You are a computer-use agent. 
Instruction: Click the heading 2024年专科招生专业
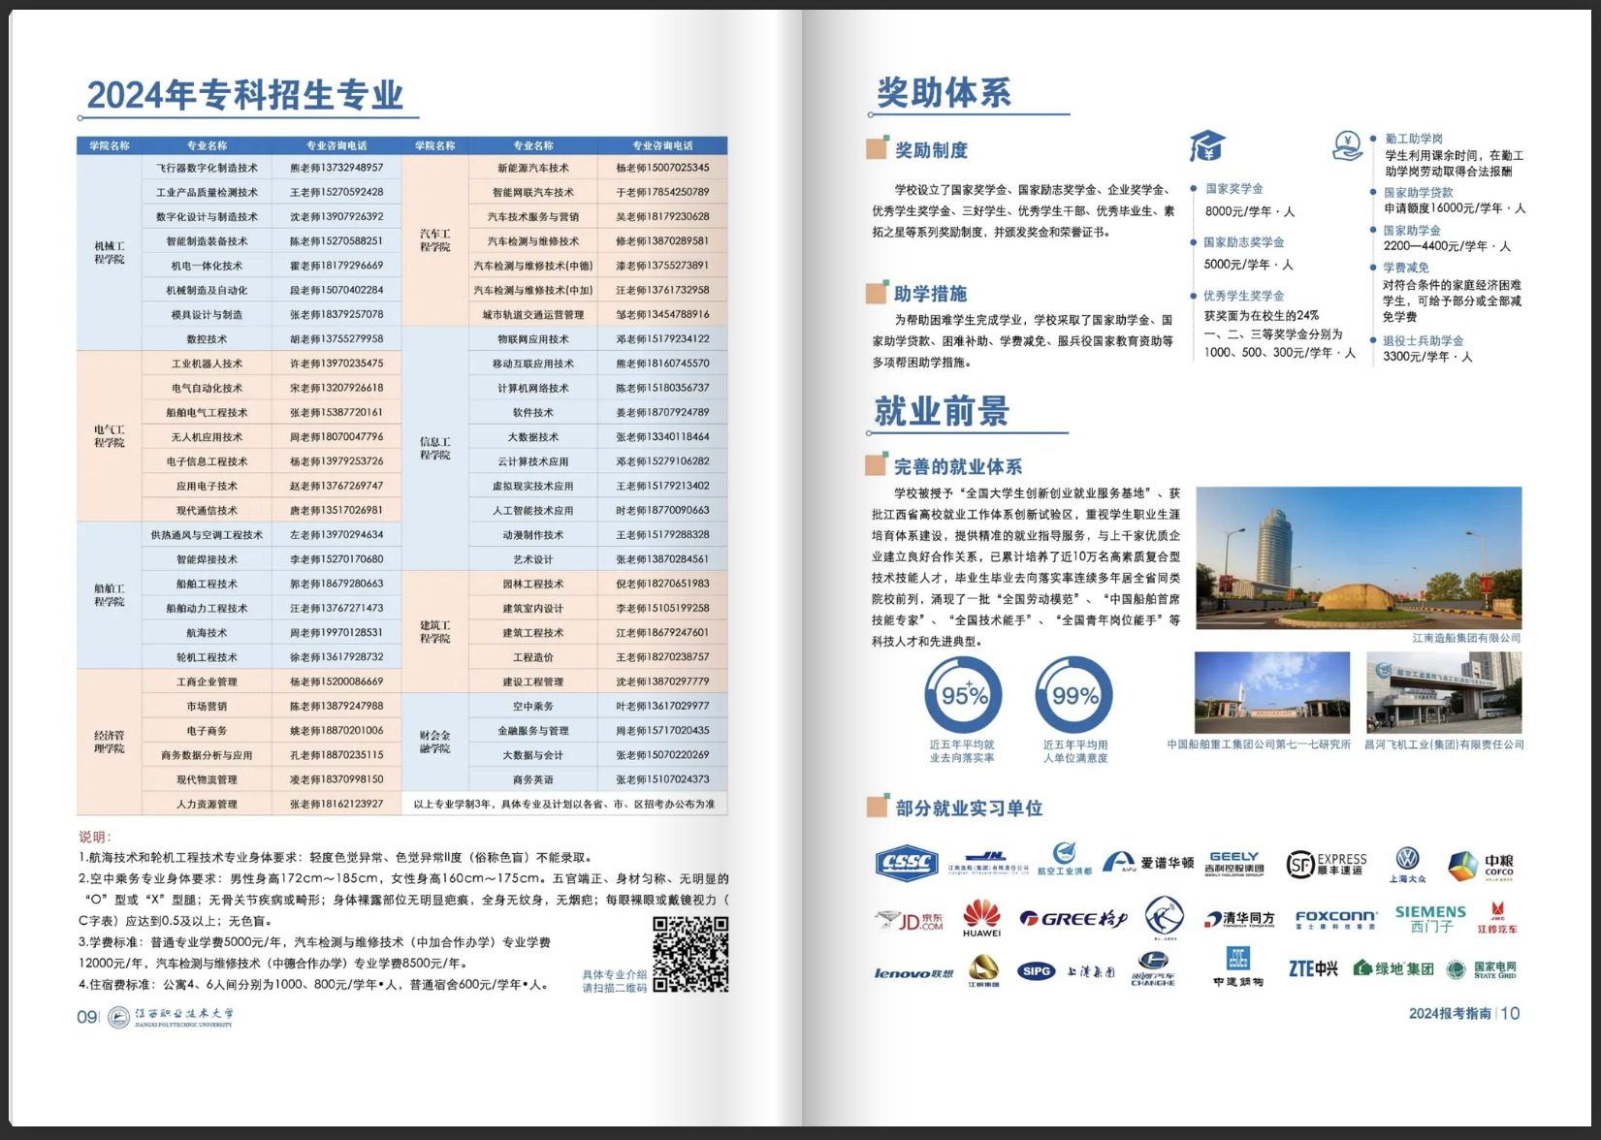click(x=245, y=95)
